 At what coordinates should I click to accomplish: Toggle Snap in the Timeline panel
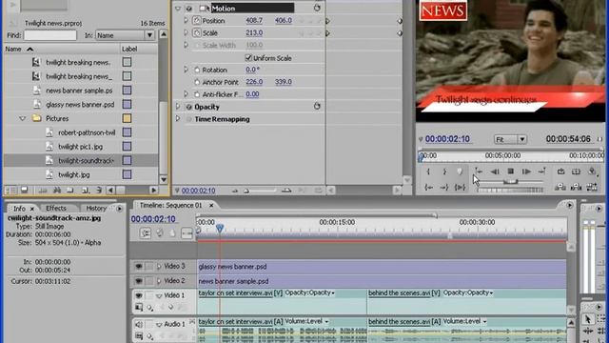click(146, 232)
